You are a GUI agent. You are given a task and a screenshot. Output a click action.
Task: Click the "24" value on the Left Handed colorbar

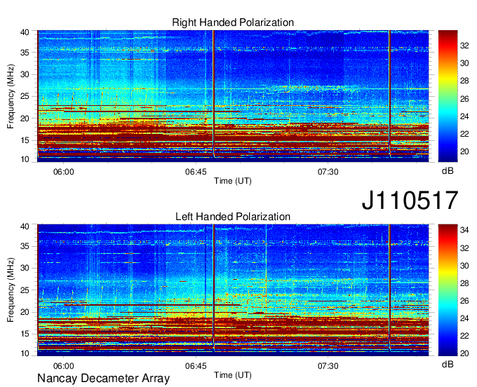[x=464, y=318]
